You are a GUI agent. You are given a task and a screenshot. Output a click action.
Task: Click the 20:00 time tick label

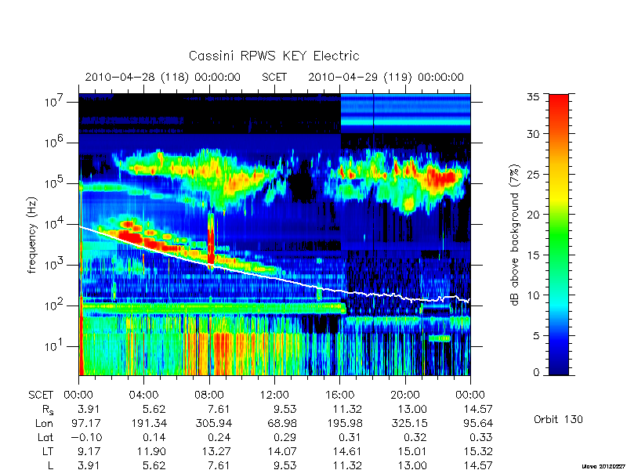click(x=404, y=395)
